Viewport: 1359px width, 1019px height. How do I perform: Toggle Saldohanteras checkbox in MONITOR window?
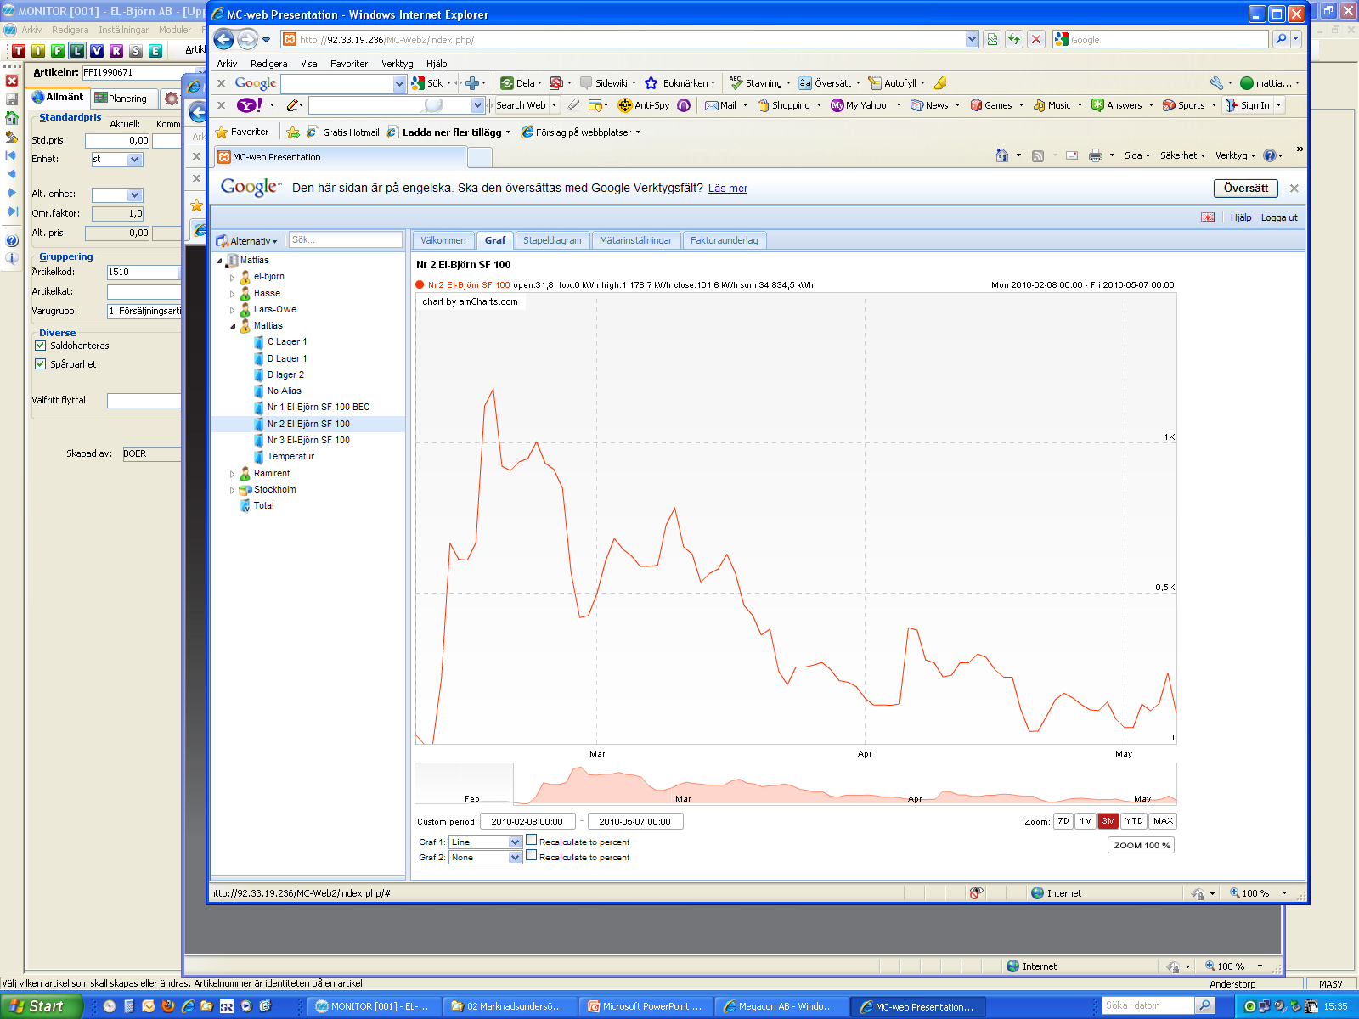point(40,346)
